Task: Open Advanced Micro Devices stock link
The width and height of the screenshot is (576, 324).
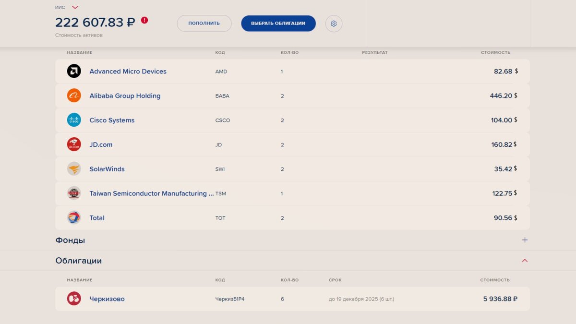Action: (128, 72)
